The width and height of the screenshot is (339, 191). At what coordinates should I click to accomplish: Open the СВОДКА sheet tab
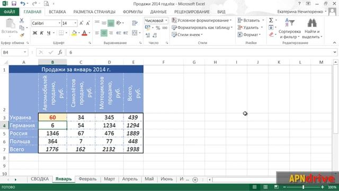click(x=40, y=179)
